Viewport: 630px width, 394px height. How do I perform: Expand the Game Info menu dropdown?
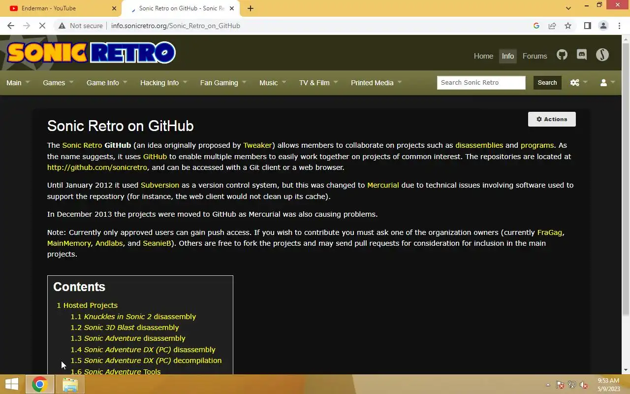click(107, 83)
